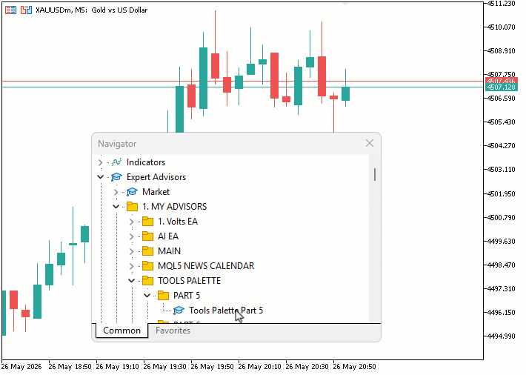Click the 26 May 2026 date label
The width and height of the screenshot is (526, 375).
coord(21,367)
